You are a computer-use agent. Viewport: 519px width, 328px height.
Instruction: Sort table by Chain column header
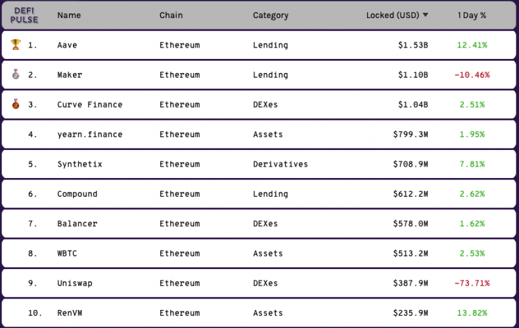171,15
